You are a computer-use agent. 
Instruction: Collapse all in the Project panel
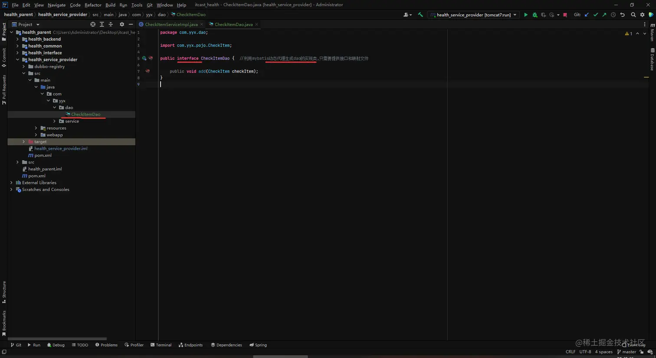[x=111, y=24]
